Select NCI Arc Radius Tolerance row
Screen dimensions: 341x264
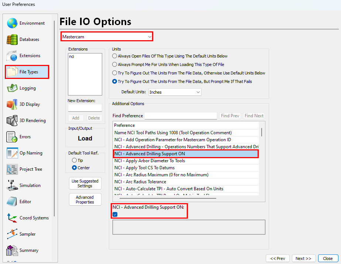pyautogui.click(x=186, y=182)
